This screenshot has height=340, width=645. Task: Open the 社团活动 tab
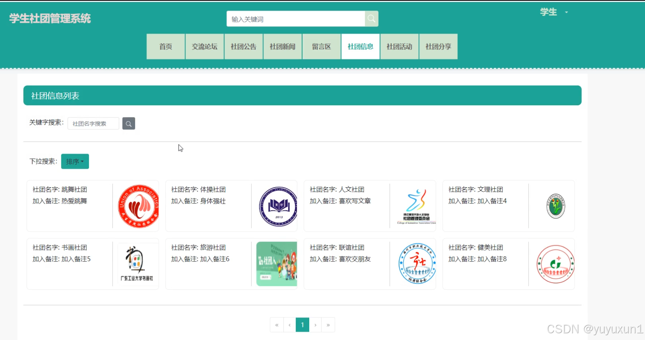(x=400, y=47)
